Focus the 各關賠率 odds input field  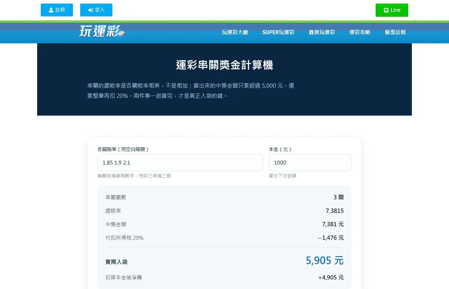coord(180,163)
